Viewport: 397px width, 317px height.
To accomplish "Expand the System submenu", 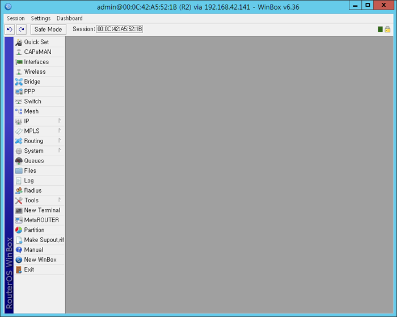I will [60, 151].
